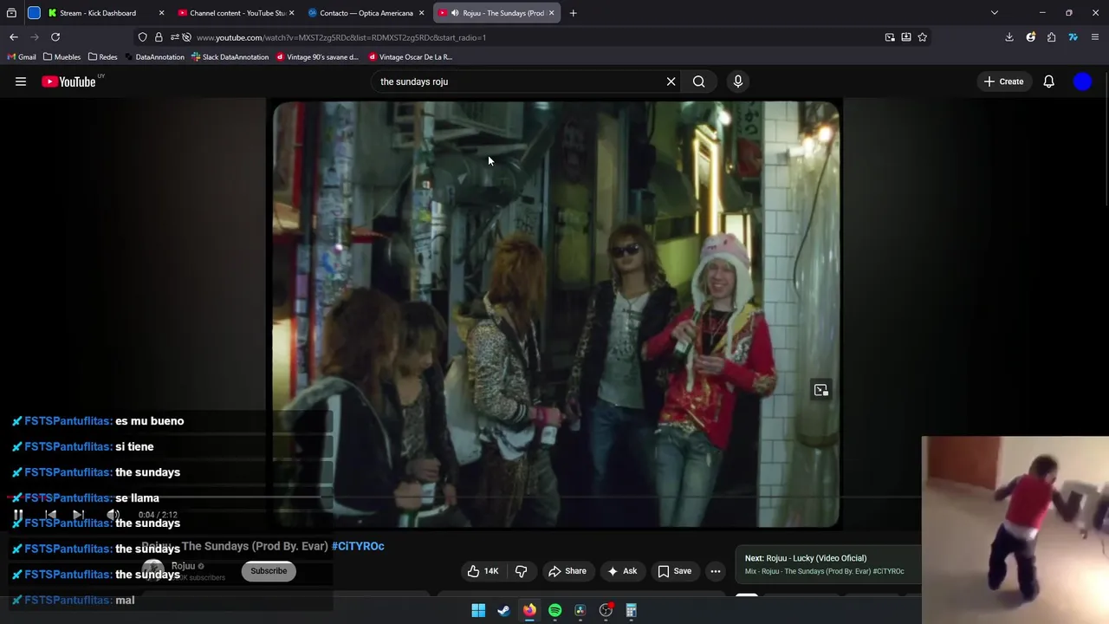Open the Ask AI button

tap(622, 571)
